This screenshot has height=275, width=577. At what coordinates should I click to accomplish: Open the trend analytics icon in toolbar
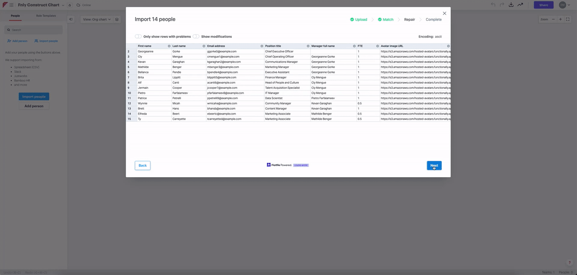point(520,5)
